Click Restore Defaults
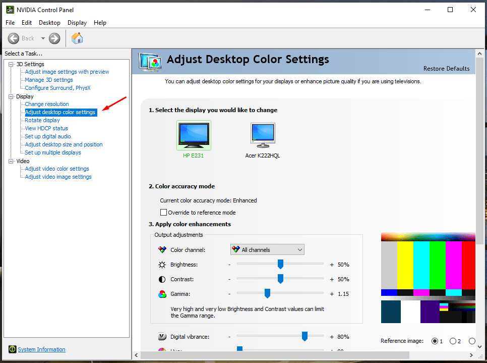The height and width of the screenshot is (363, 487). tap(446, 69)
